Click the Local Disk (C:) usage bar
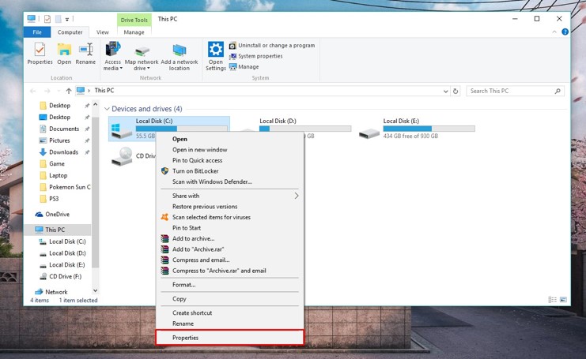Image resolution: width=586 pixels, height=359 pixels. (x=182, y=129)
